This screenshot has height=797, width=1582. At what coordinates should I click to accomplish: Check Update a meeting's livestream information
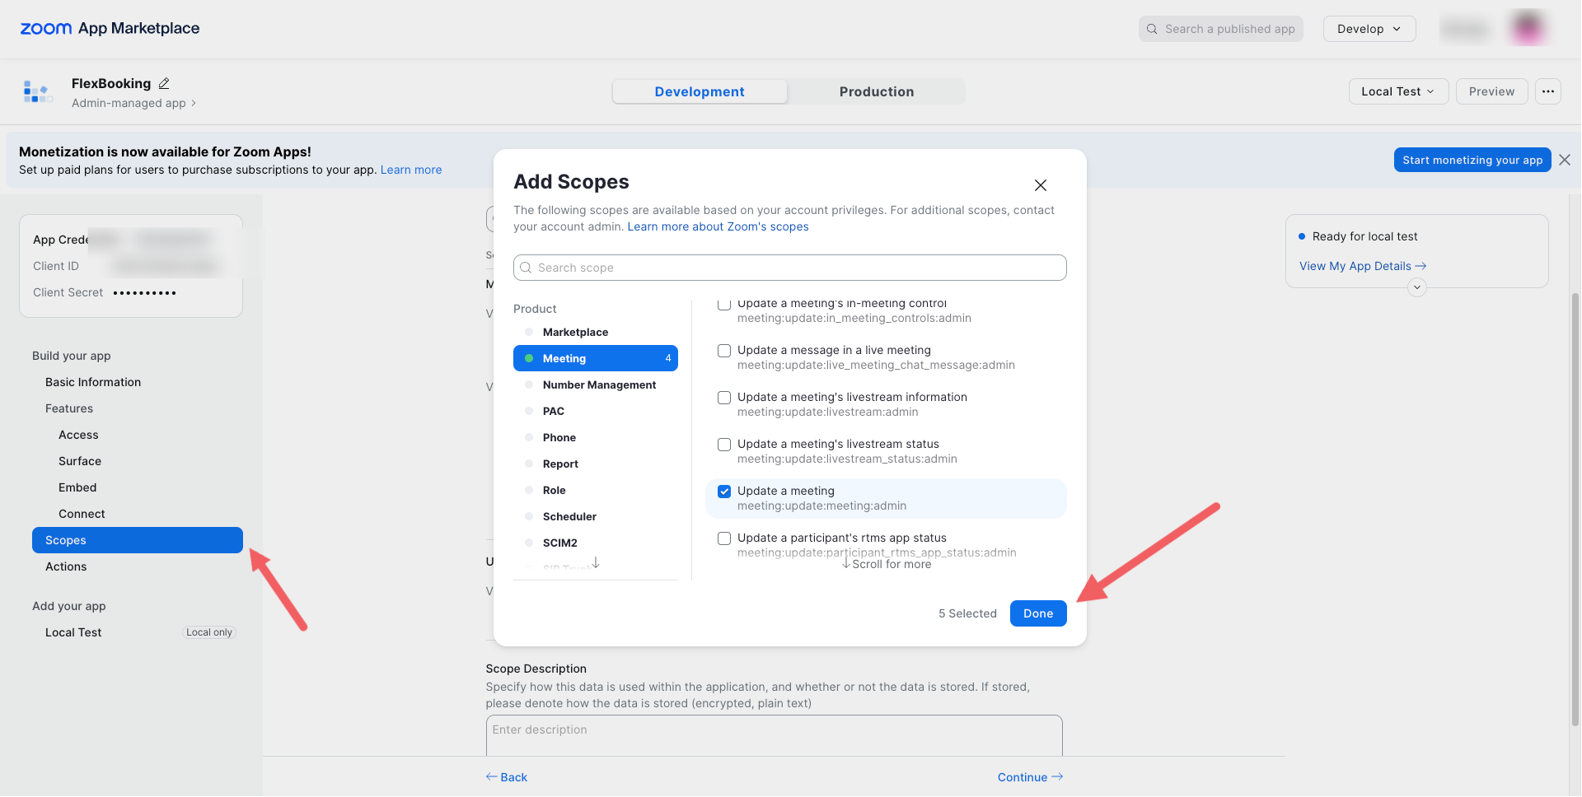724,398
